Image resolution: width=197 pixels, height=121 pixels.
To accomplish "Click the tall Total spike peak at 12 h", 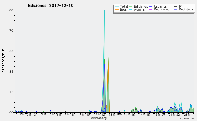I will tap(104, 11).
